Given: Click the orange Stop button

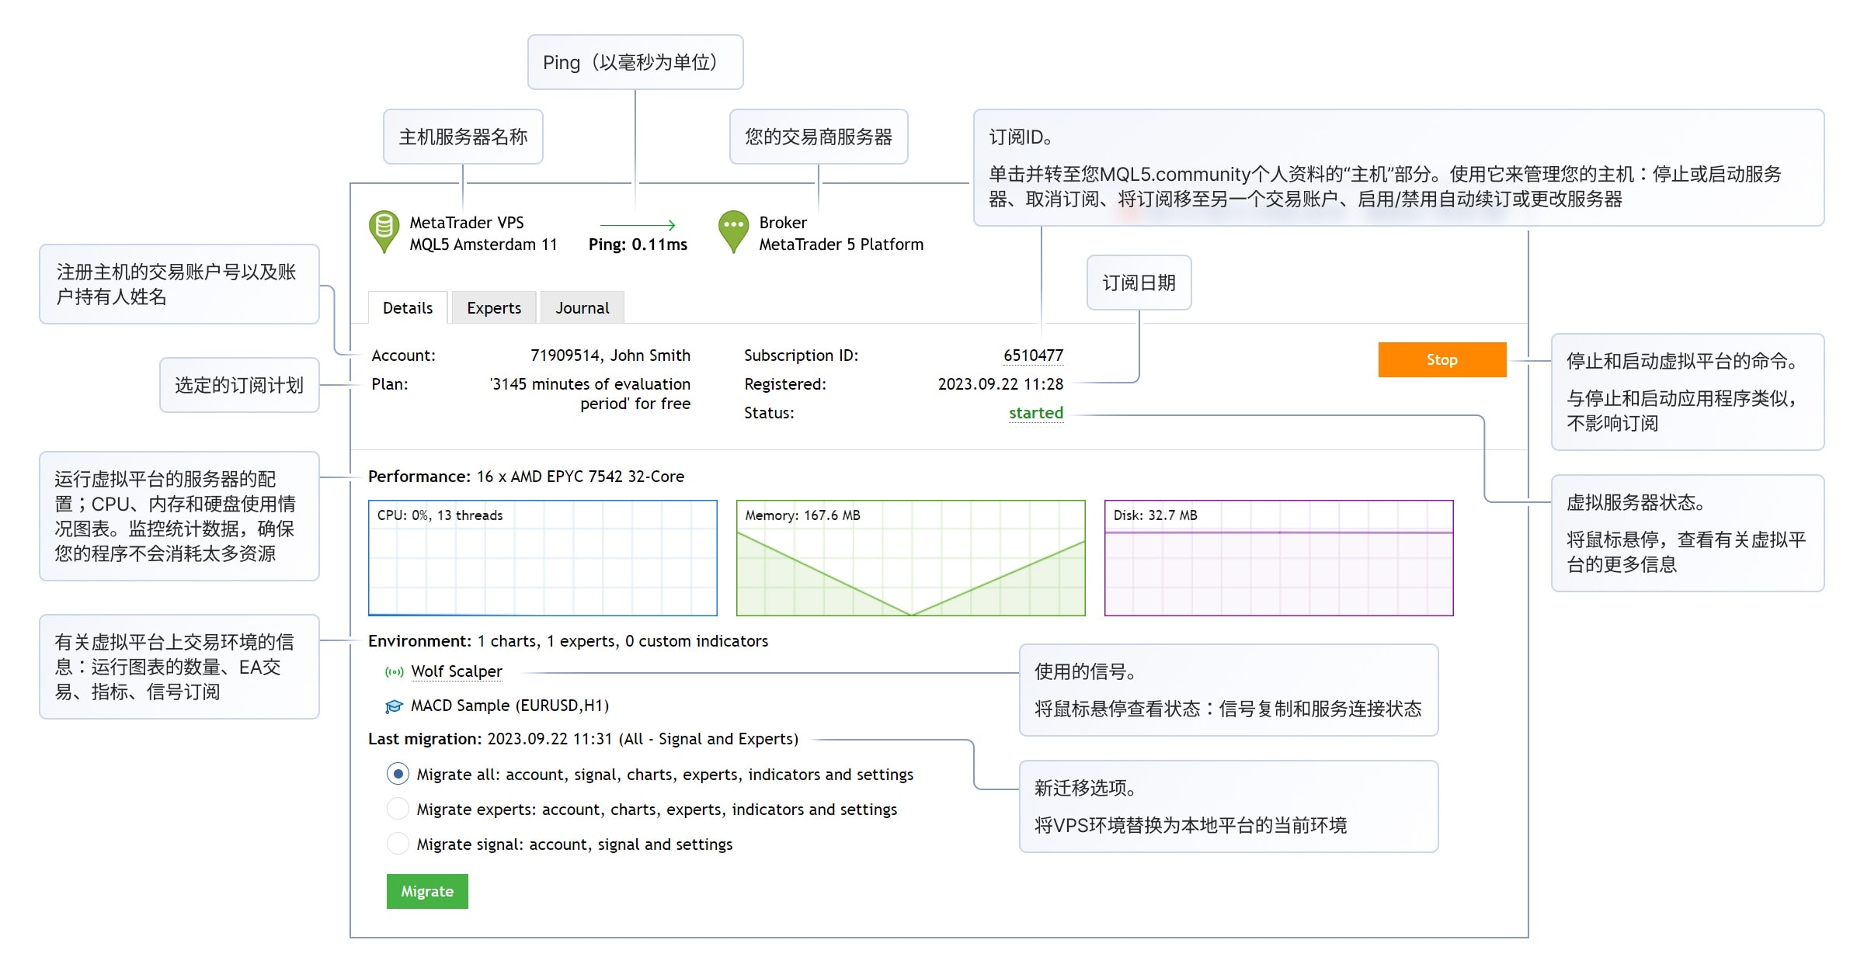Looking at the screenshot, I should [1441, 359].
